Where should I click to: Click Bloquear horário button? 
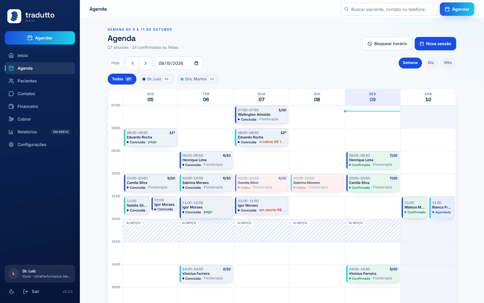click(x=387, y=44)
